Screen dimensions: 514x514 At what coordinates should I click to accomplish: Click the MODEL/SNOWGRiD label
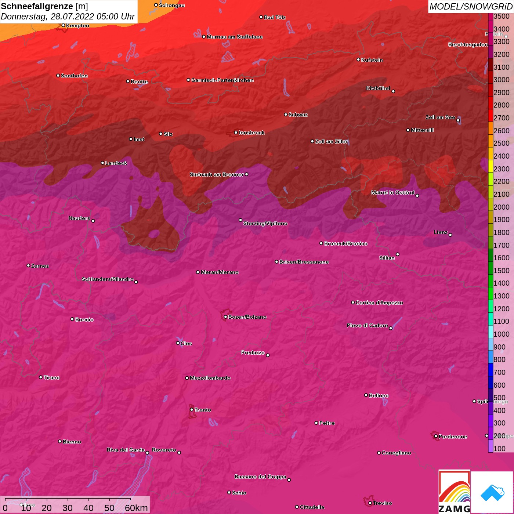(471, 7)
